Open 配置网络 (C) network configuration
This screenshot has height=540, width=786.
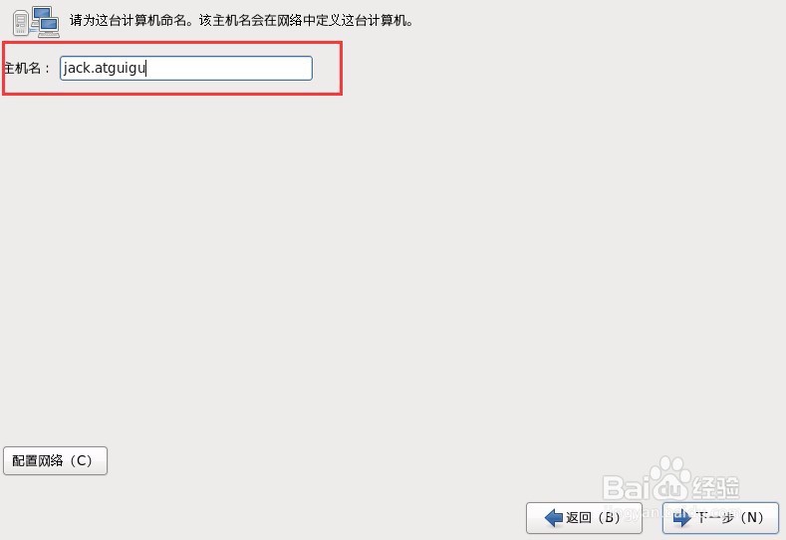click(55, 460)
